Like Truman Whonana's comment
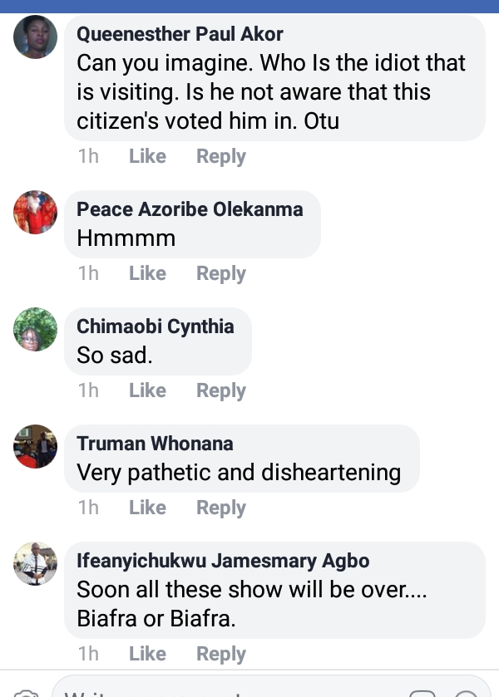The height and width of the screenshot is (697, 499). click(147, 508)
